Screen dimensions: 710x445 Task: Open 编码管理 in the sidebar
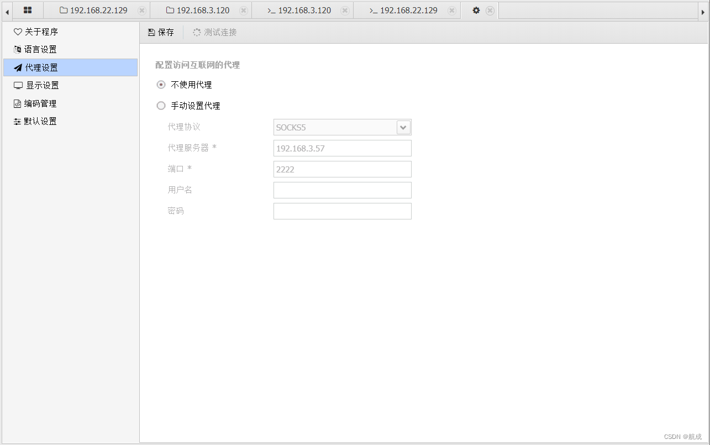71,103
